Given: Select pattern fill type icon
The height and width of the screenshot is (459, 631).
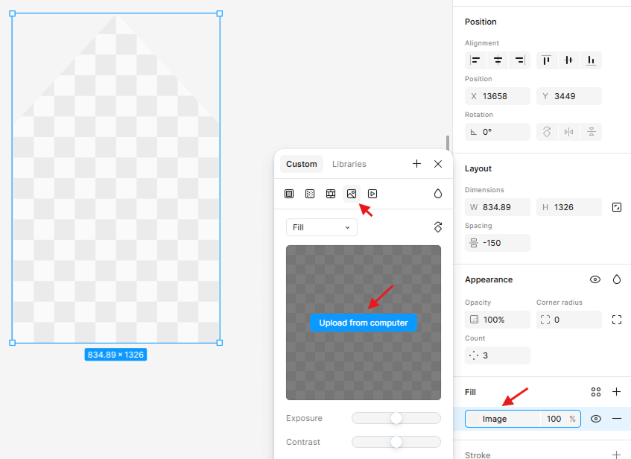Looking at the screenshot, I should tap(331, 194).
